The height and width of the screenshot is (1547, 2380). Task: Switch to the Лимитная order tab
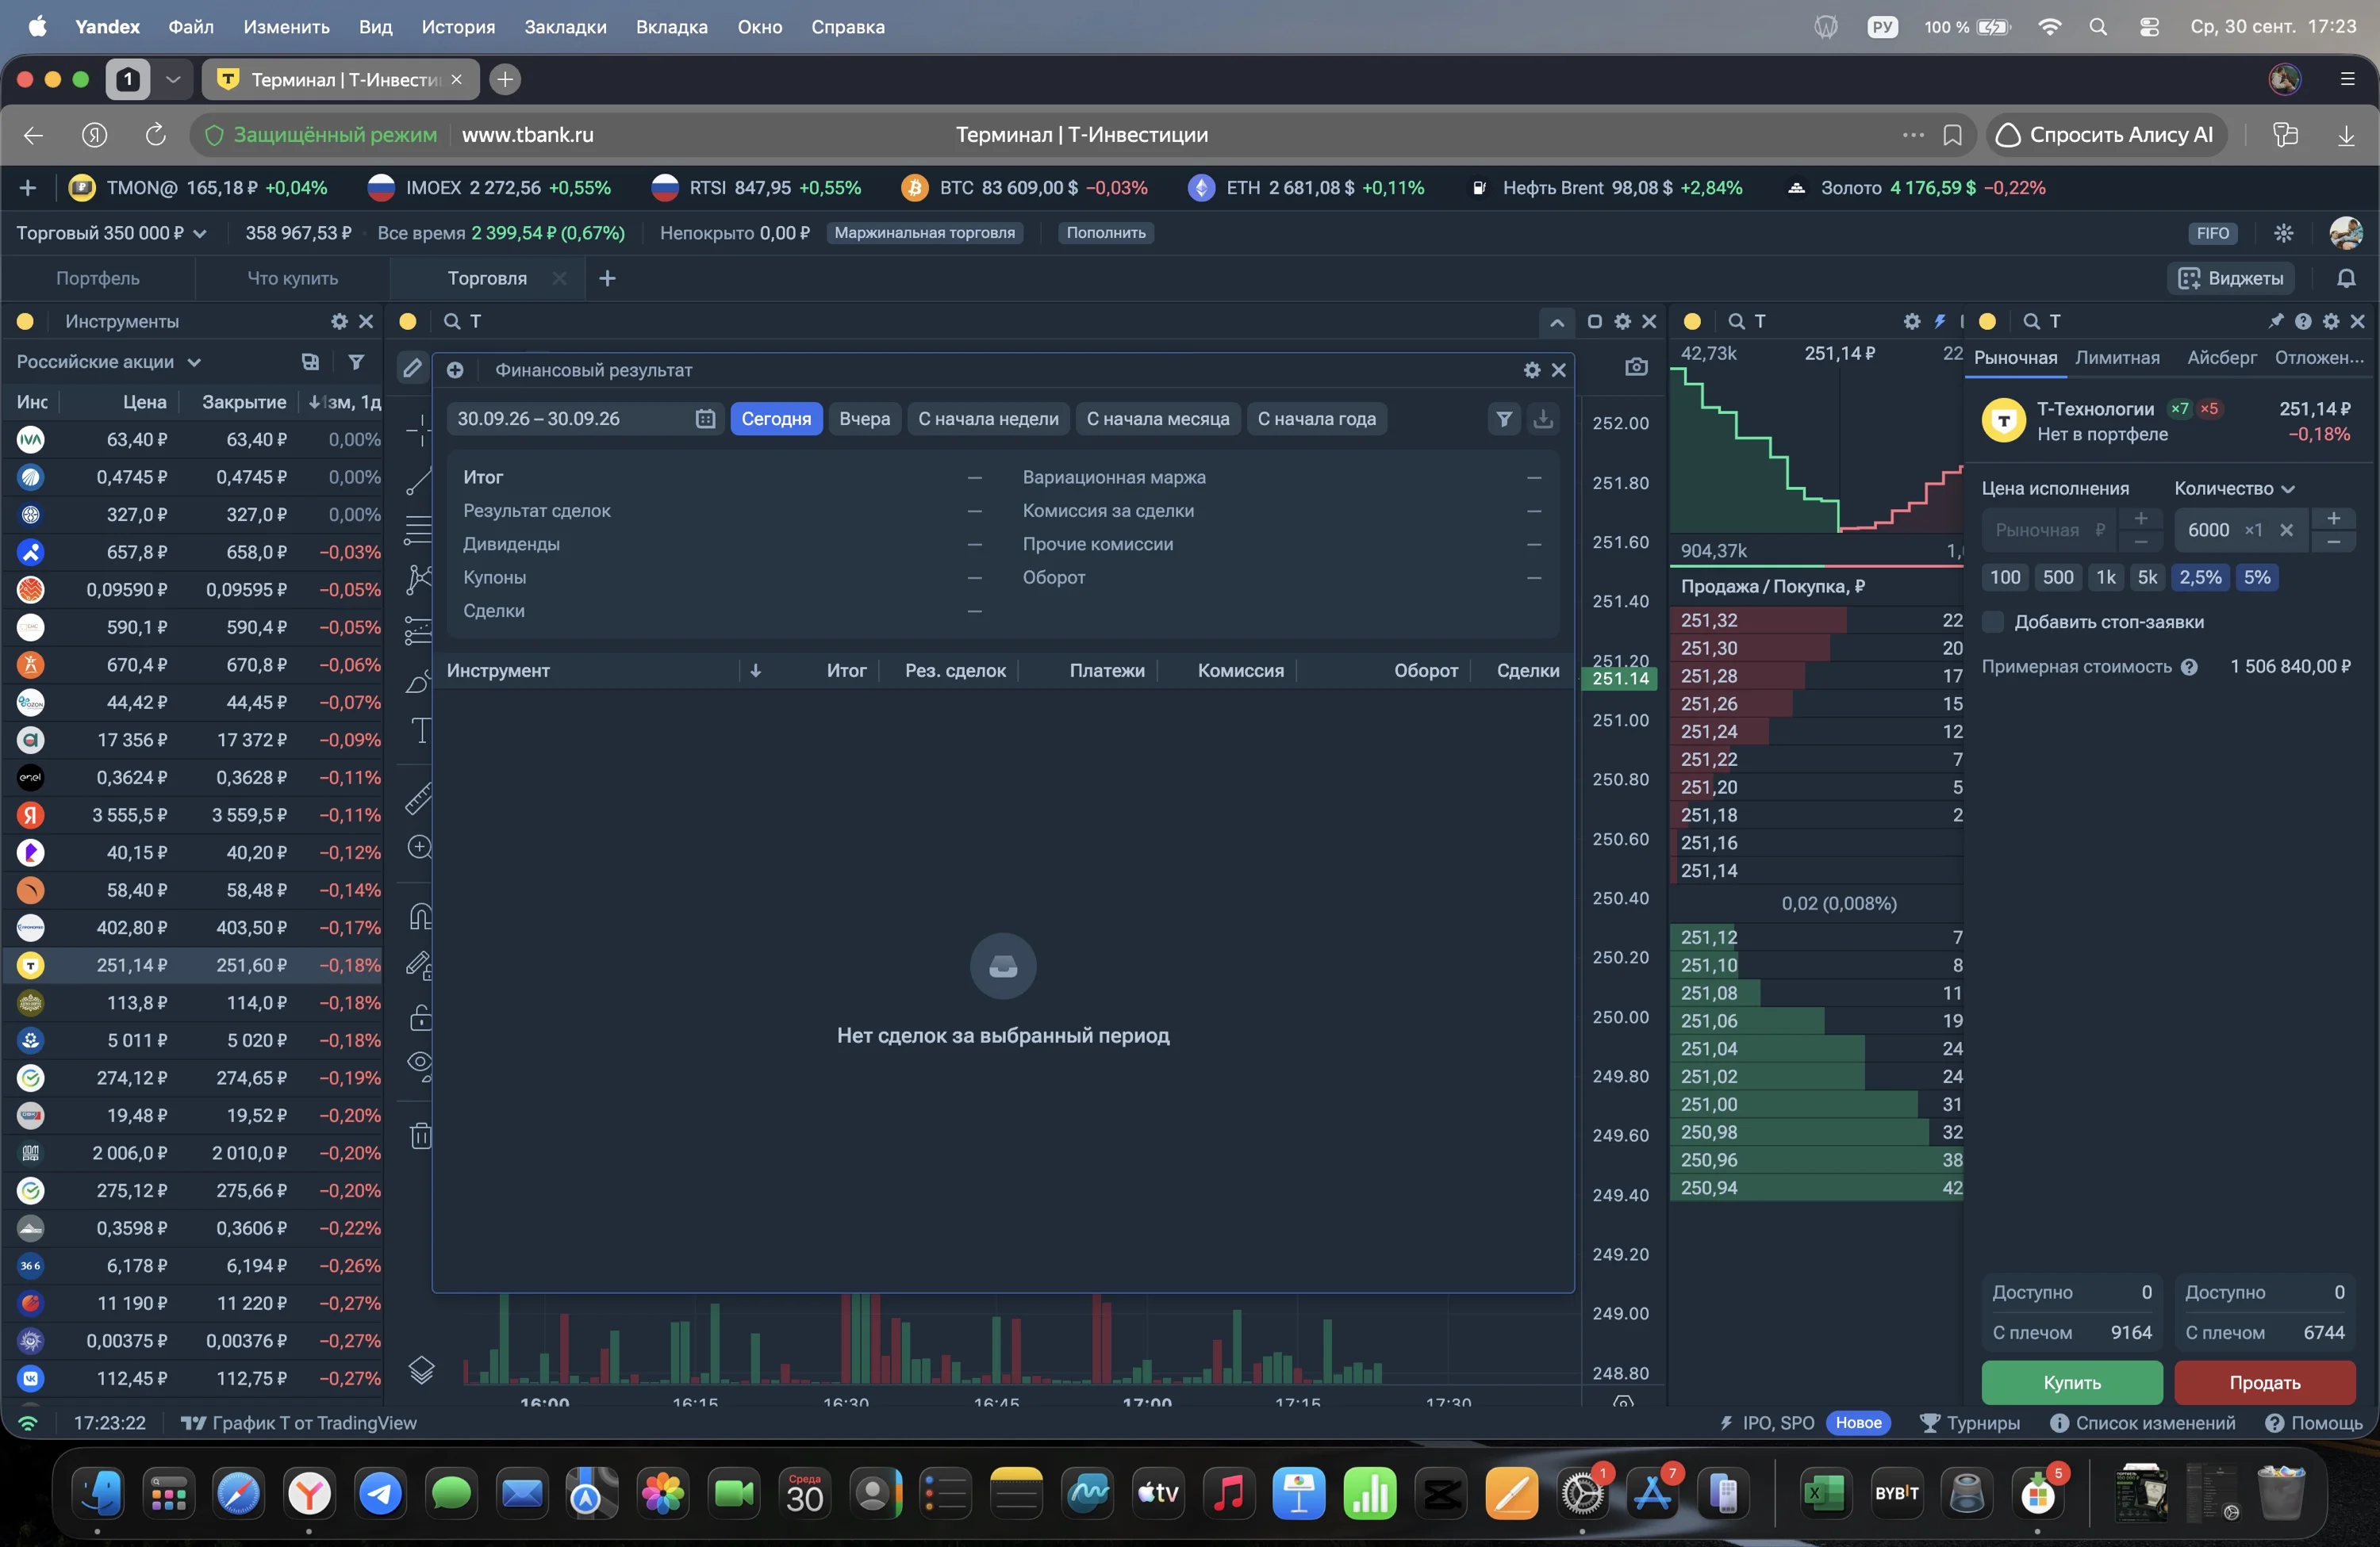point(2117,357)
